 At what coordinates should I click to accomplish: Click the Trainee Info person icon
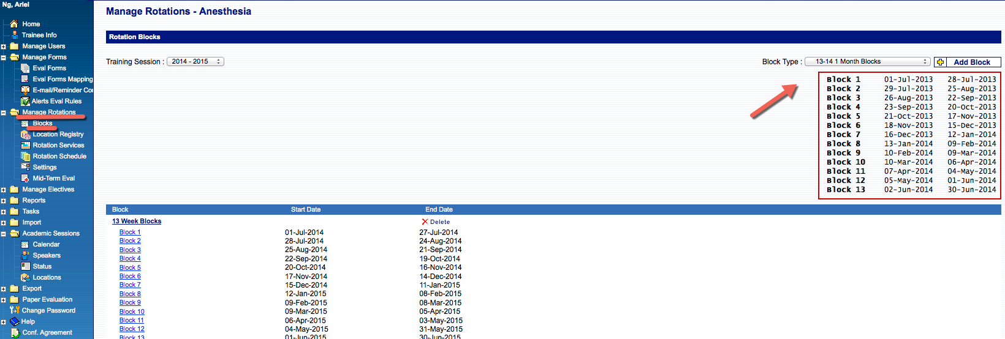point(14,35)
